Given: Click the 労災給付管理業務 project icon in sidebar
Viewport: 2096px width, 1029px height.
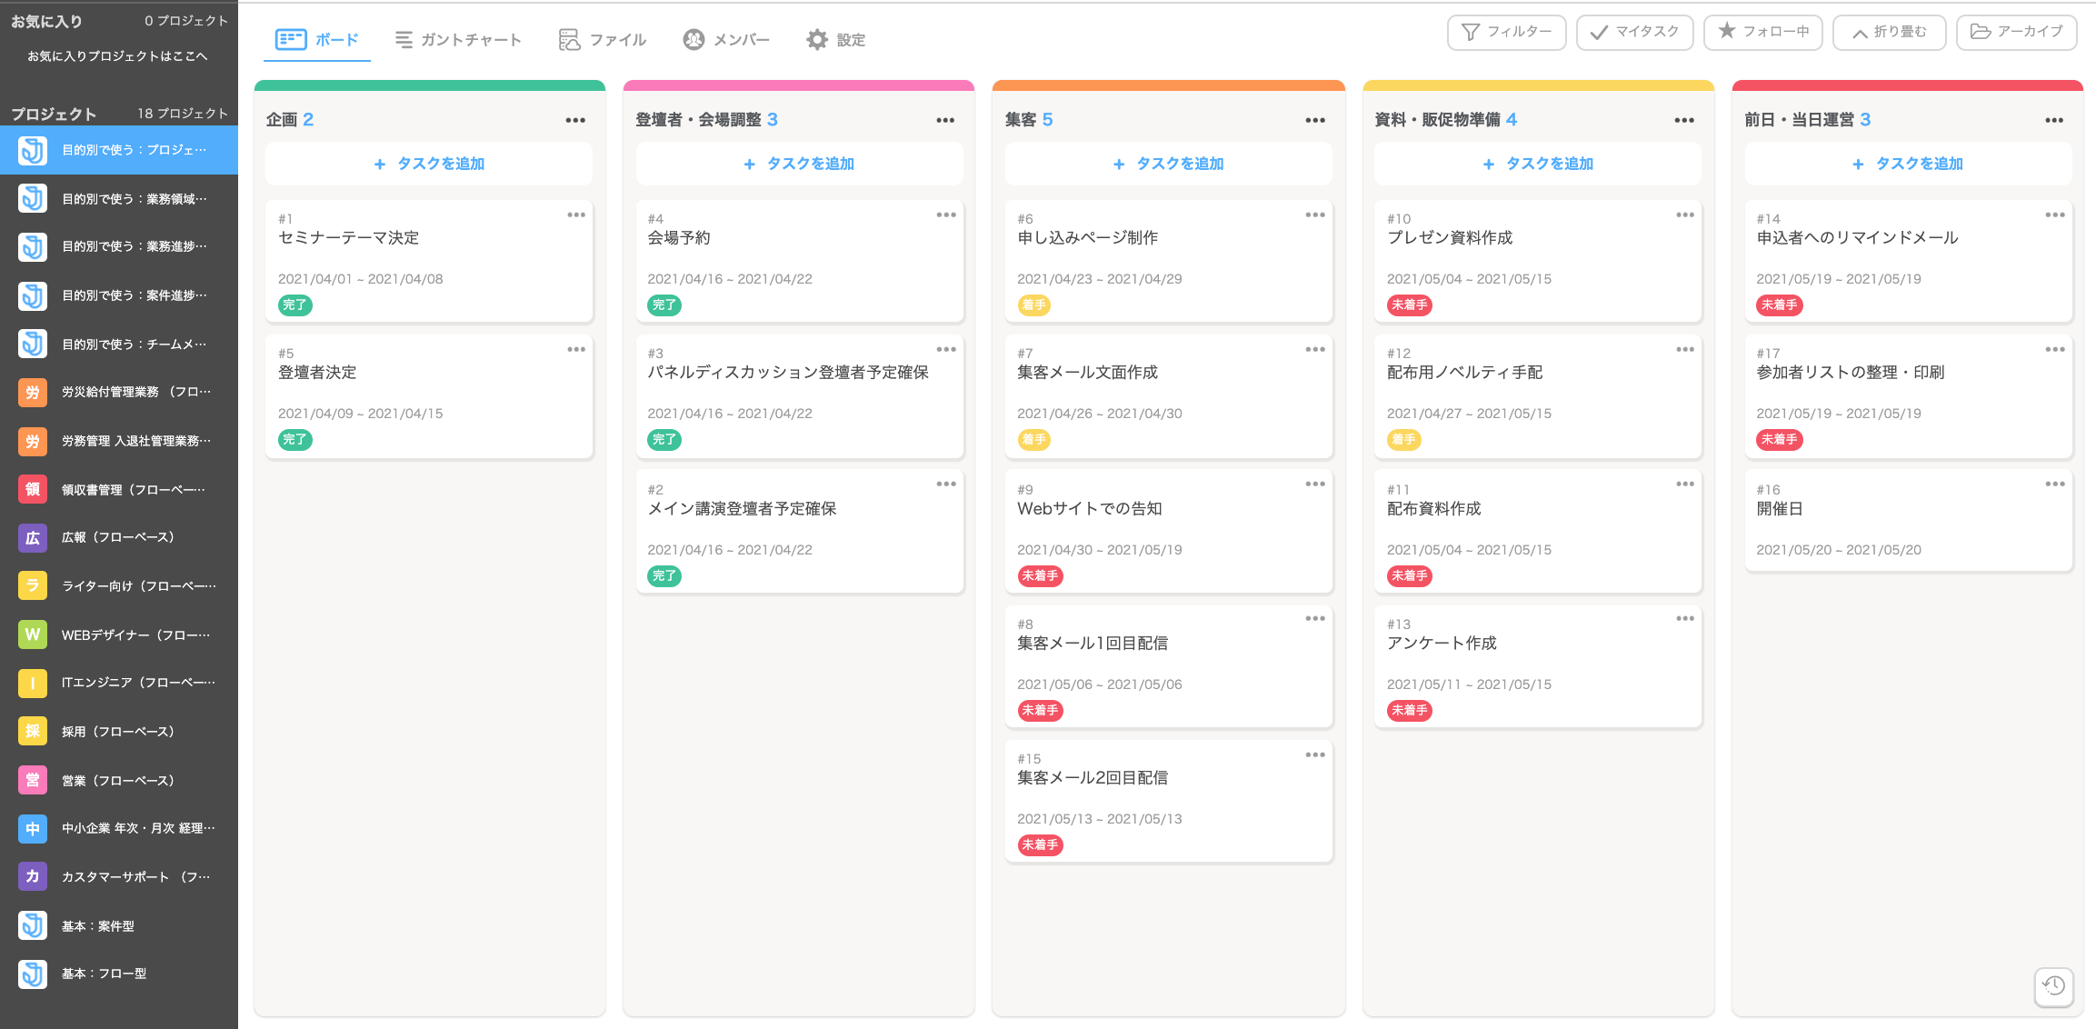Looking at the screenshot, I should tap(33, 392).
